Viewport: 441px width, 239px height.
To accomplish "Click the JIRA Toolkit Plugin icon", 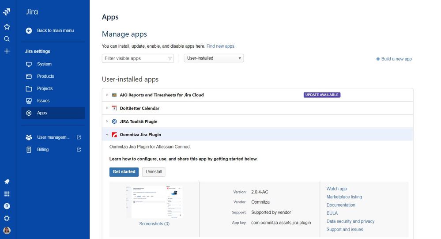I will click(x=114, y=121).
